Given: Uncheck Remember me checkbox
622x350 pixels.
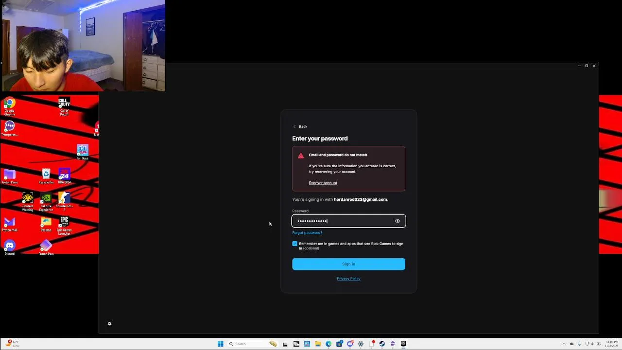Looking at the screenshot, I should click(x=294, y=244).
